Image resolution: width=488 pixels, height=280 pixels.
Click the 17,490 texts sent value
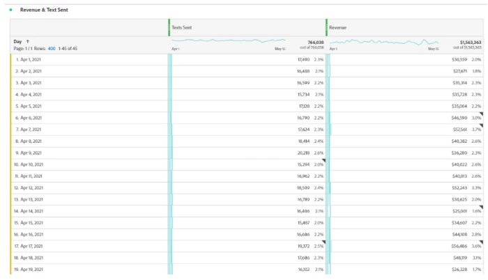pyautogui.click(x=303, y=59)
